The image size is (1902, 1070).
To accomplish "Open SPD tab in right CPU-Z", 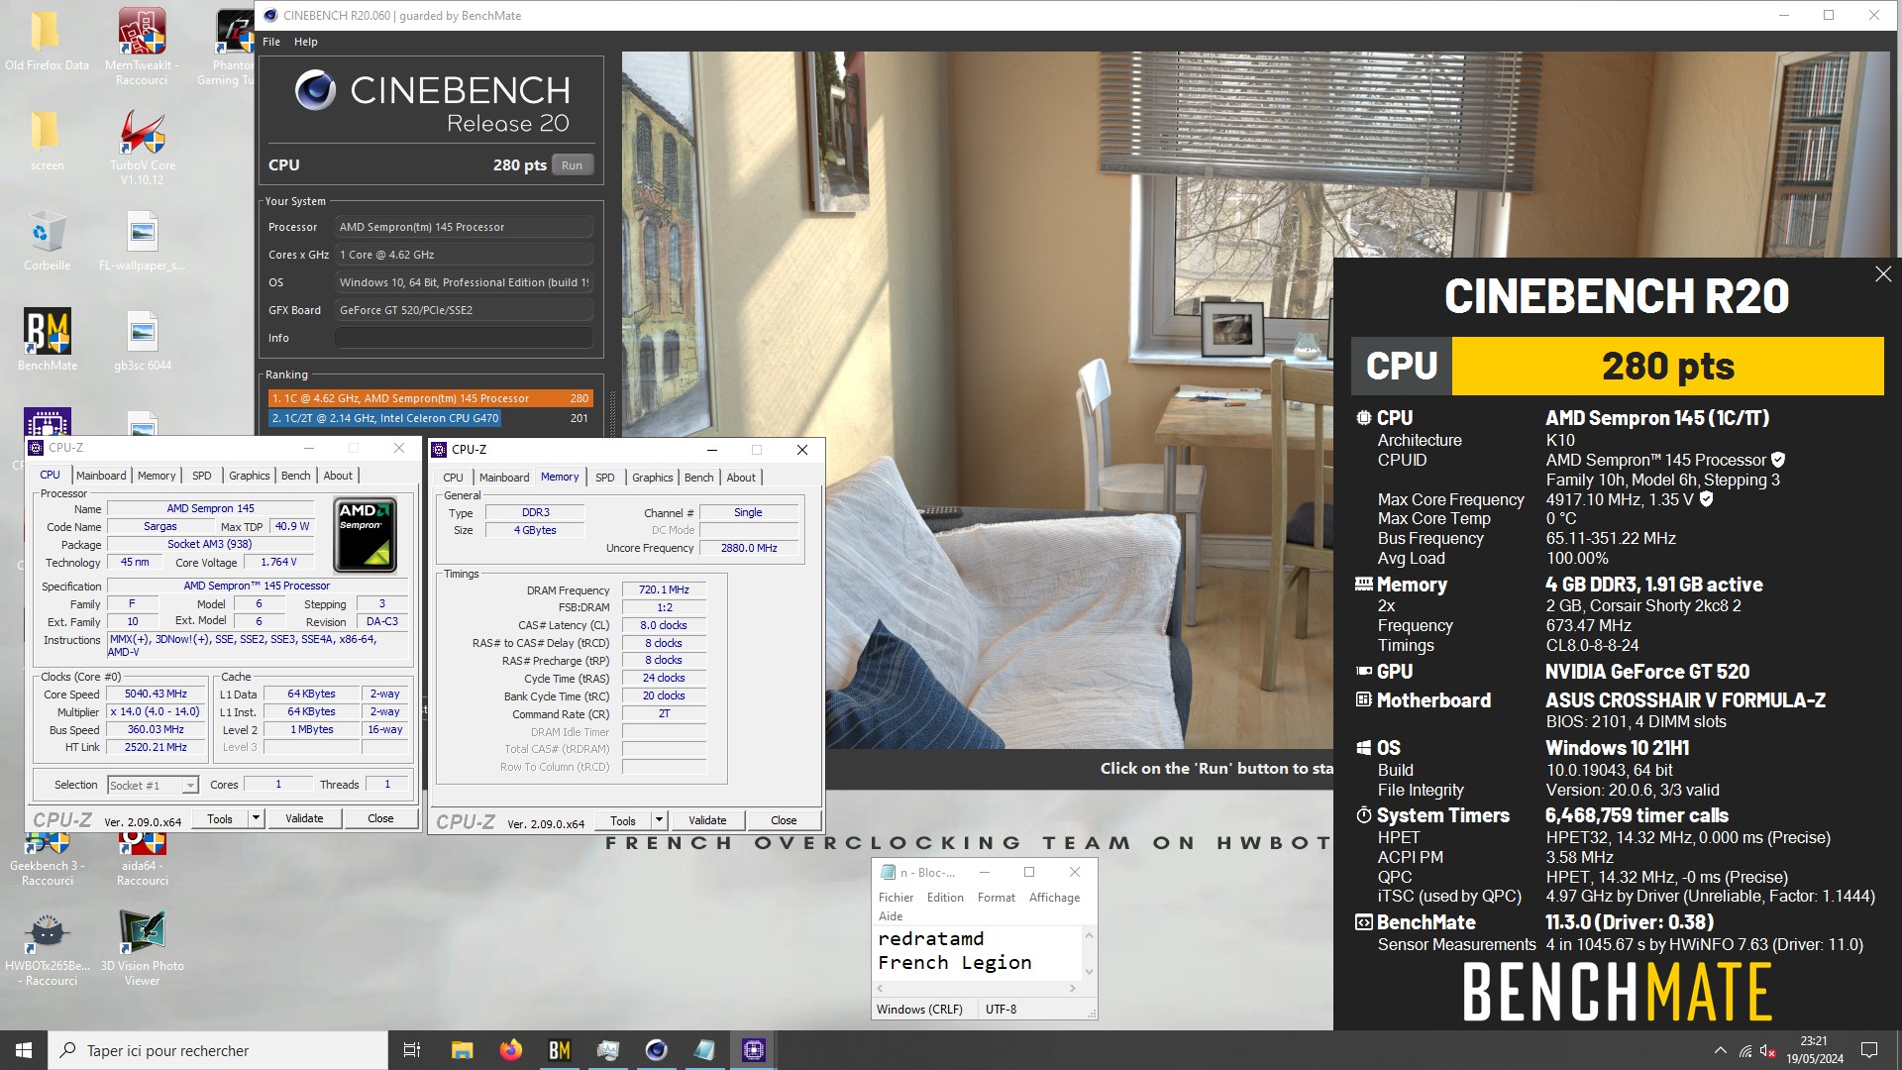I will [605, 478].
